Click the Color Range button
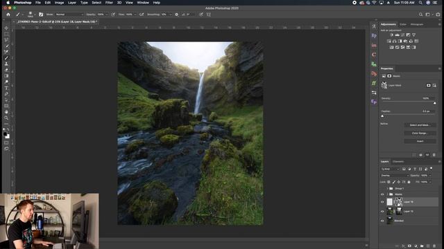 pos(420,133)
